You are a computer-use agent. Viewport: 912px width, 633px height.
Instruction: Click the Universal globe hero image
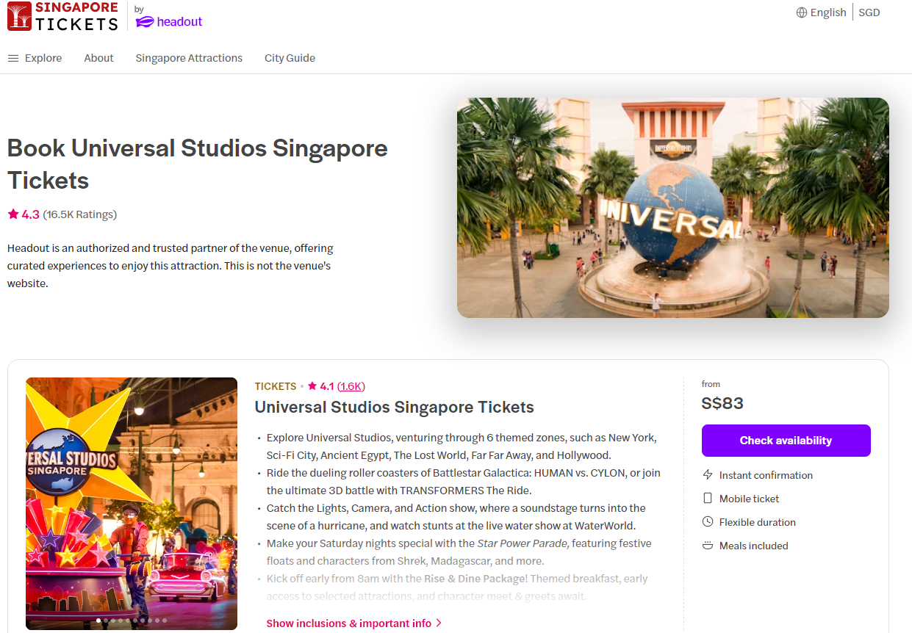pos(672,208)
